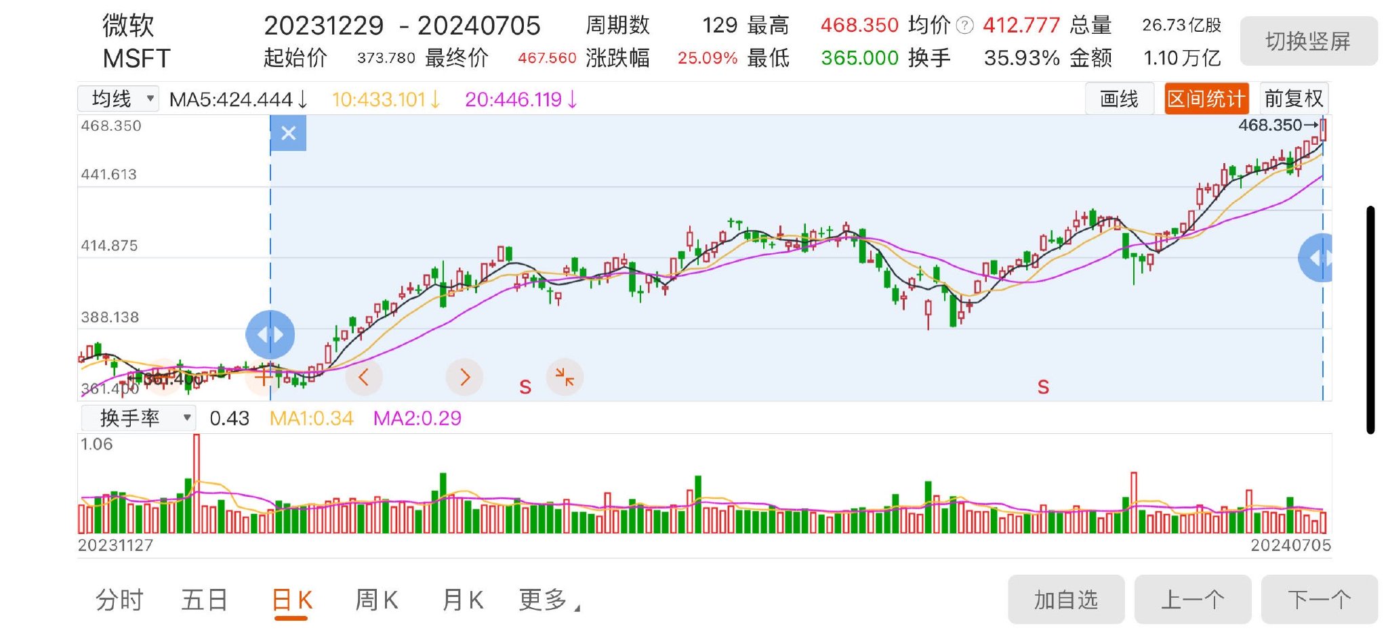Click the 切换竖屏 portrait mode button
Screen dimensions: 1388x641
1308,41
